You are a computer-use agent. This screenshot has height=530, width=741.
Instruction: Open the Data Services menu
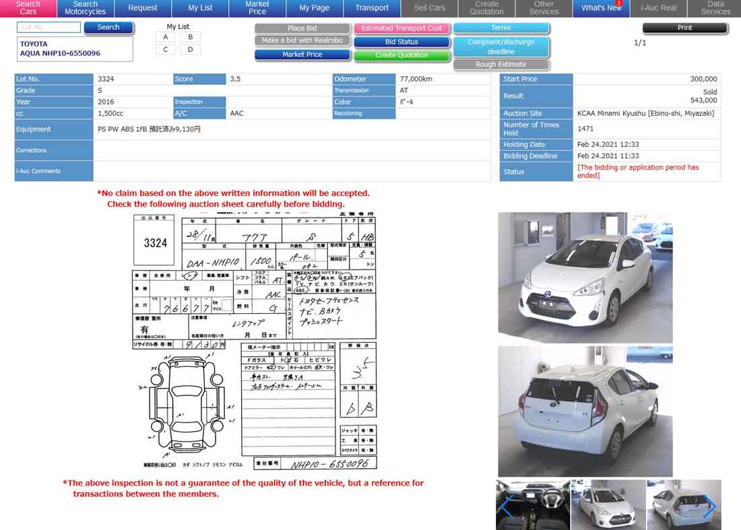[715, 8]
